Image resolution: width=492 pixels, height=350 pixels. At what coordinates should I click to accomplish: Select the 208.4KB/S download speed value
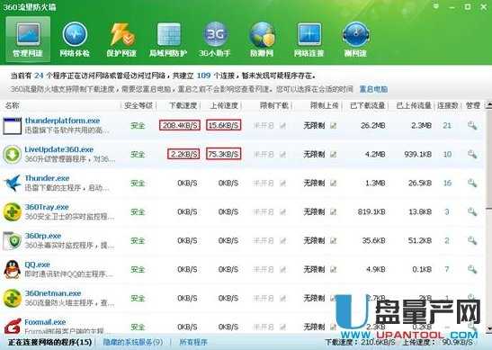[180, 125]
